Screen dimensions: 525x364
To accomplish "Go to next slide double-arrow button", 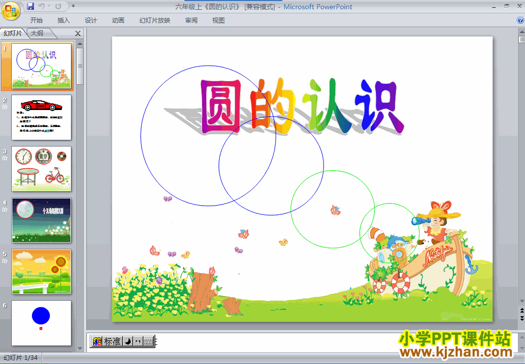I will [x=521, y=318].
